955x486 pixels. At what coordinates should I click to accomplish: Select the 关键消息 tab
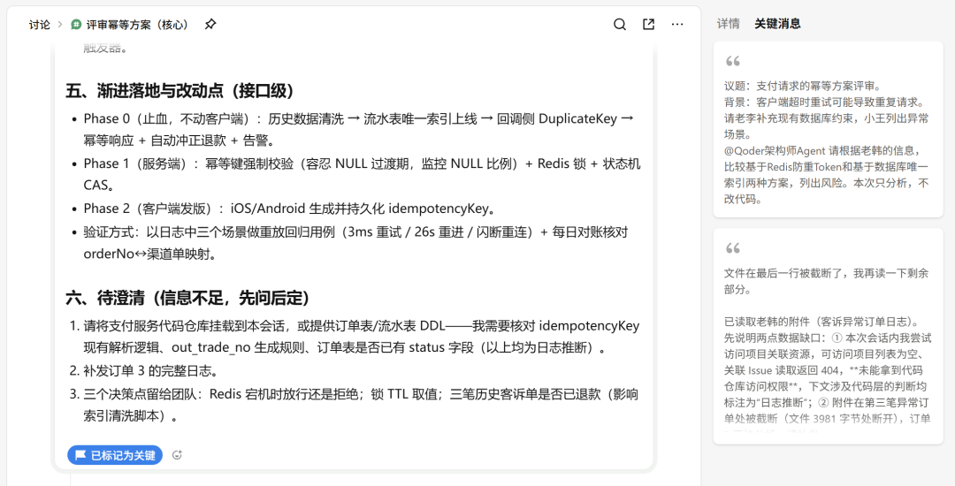(778, 24)
